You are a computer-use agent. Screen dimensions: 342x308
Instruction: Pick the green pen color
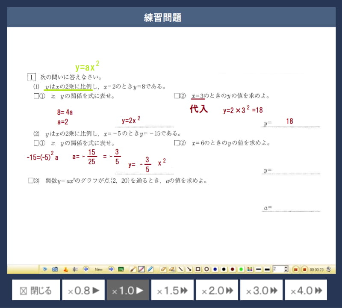tap(241, 269)
